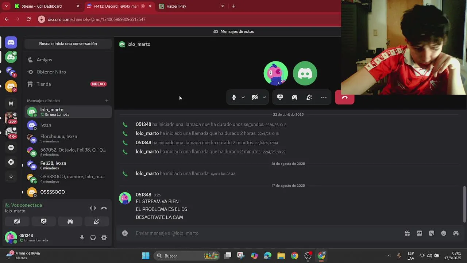Screen dimensions: 467x263
Task: Turn on camera in call controls
Action: click(255, 98)
